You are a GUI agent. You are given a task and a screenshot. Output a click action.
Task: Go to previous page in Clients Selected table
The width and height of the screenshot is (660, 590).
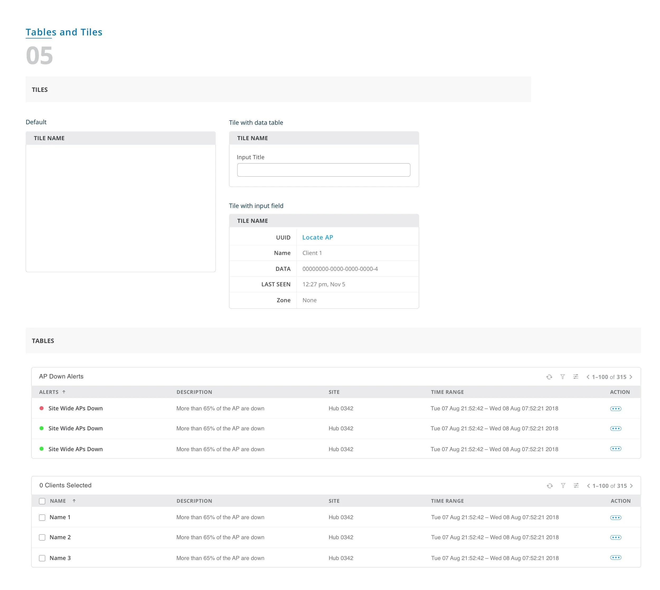588,486
